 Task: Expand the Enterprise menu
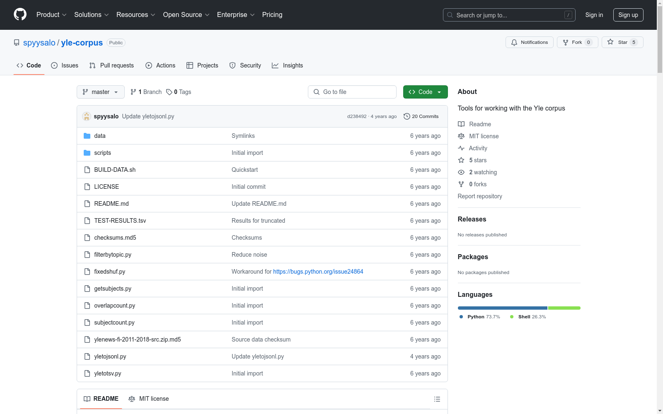236,14
